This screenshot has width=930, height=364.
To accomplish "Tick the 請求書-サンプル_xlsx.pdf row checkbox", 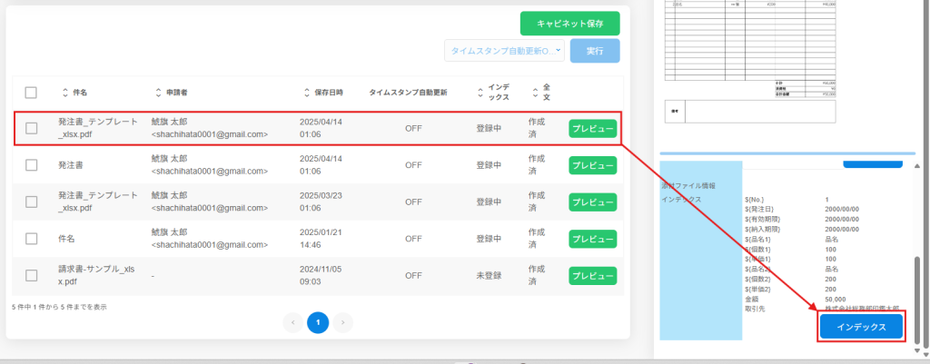I will (31, 275).
